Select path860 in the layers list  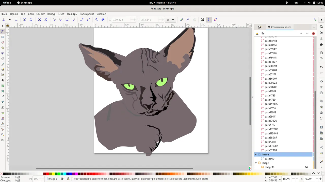coord(269,159)
